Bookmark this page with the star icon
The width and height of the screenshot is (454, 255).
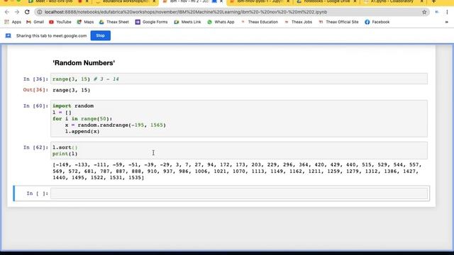(424, 12)
